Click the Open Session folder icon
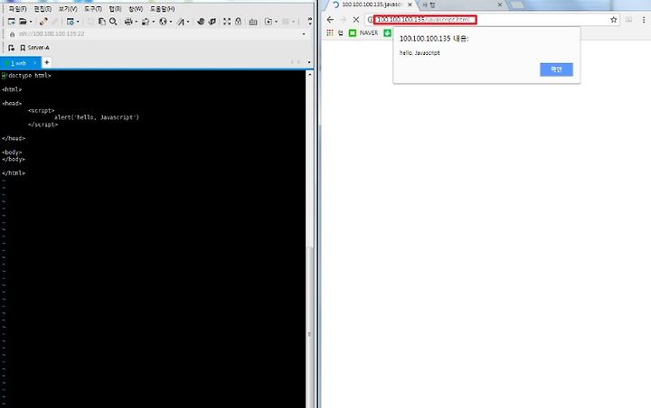 coord(23,22)
